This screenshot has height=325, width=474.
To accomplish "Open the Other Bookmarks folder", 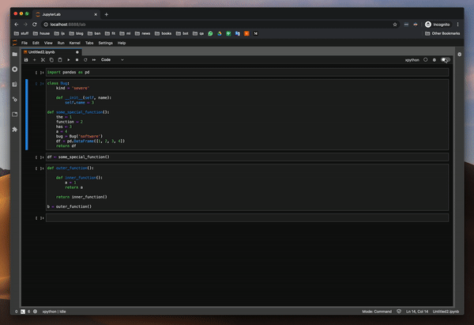I will [x=442, y=33].
